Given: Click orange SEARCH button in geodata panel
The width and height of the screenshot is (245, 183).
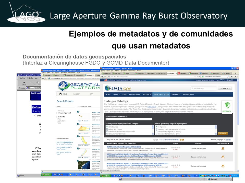Looking at the screenshot, I should (223, 133).
